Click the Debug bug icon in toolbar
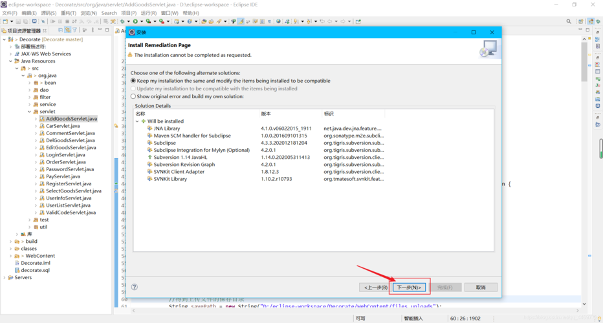Viewport: 603px width, 323px height. [x=122, y=21]
